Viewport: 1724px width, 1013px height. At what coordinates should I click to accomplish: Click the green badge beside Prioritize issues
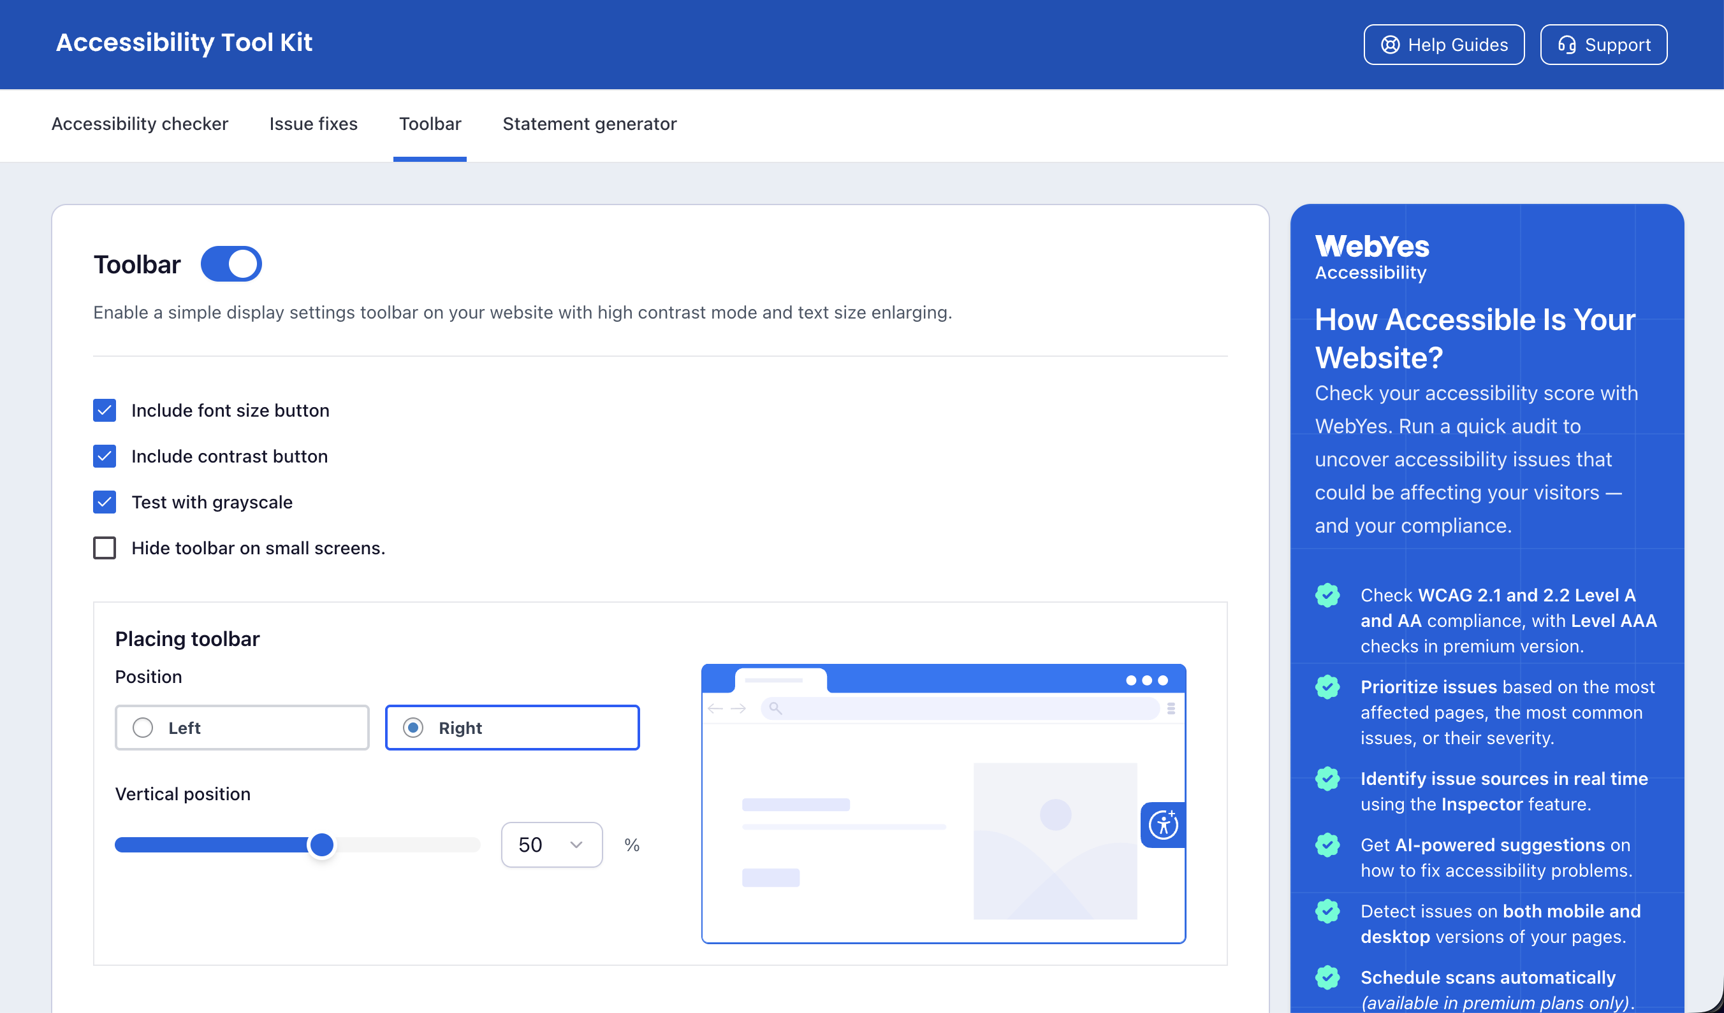pos(1327,687)
